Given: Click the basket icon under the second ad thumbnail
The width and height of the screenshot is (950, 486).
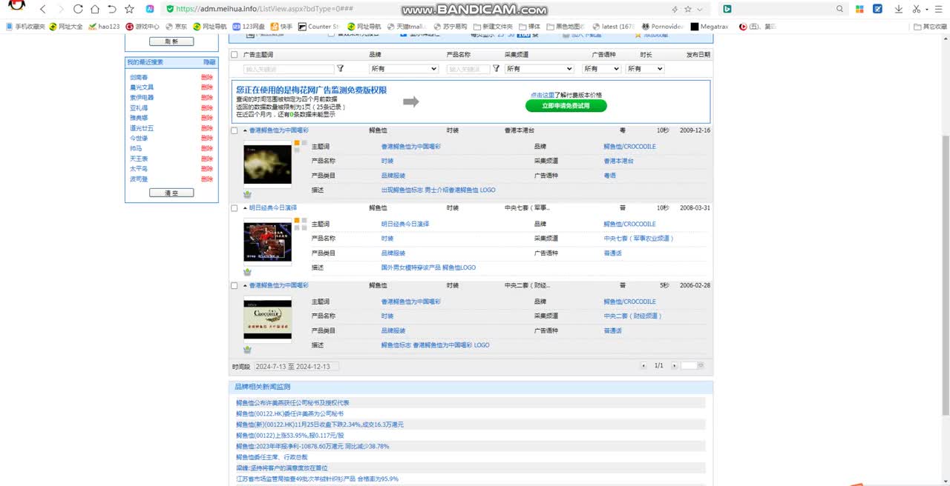Looking at the screenshot, I should (247, 272).
